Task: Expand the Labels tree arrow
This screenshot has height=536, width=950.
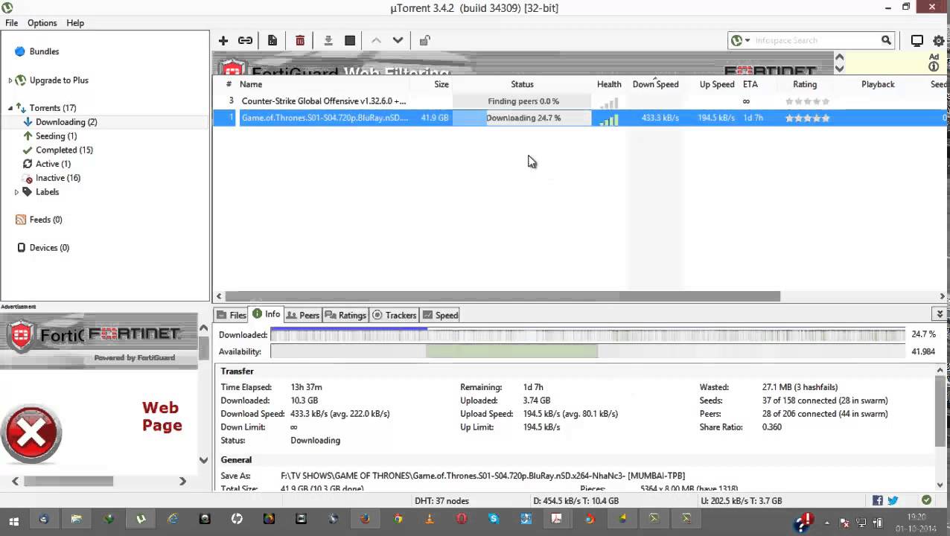Action: coord(16,192)
